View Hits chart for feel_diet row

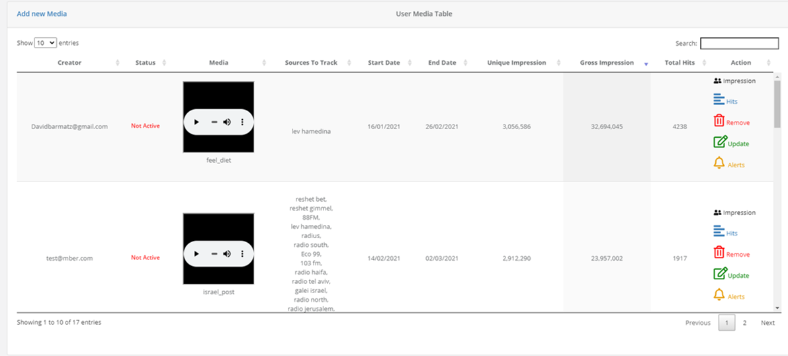pyautogui.click(x=725, y=101)
